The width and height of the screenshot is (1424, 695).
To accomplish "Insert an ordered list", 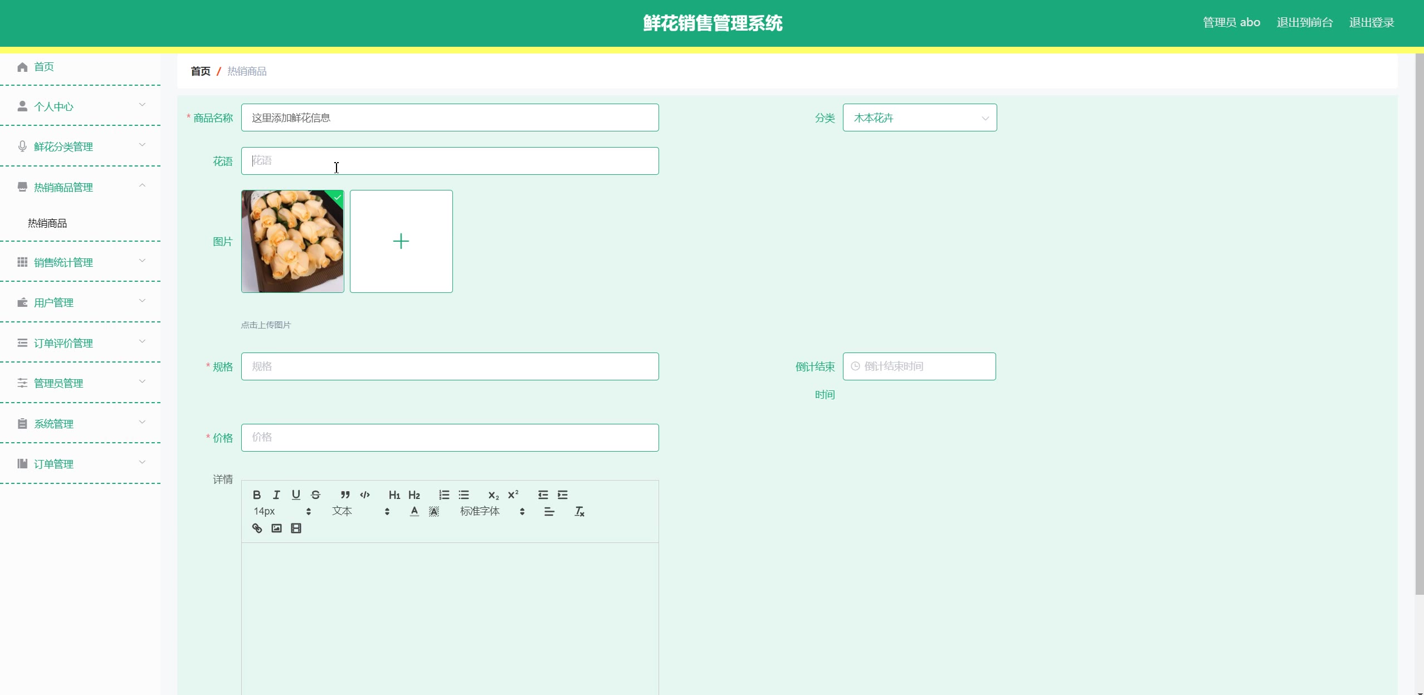I will point(444,495).
